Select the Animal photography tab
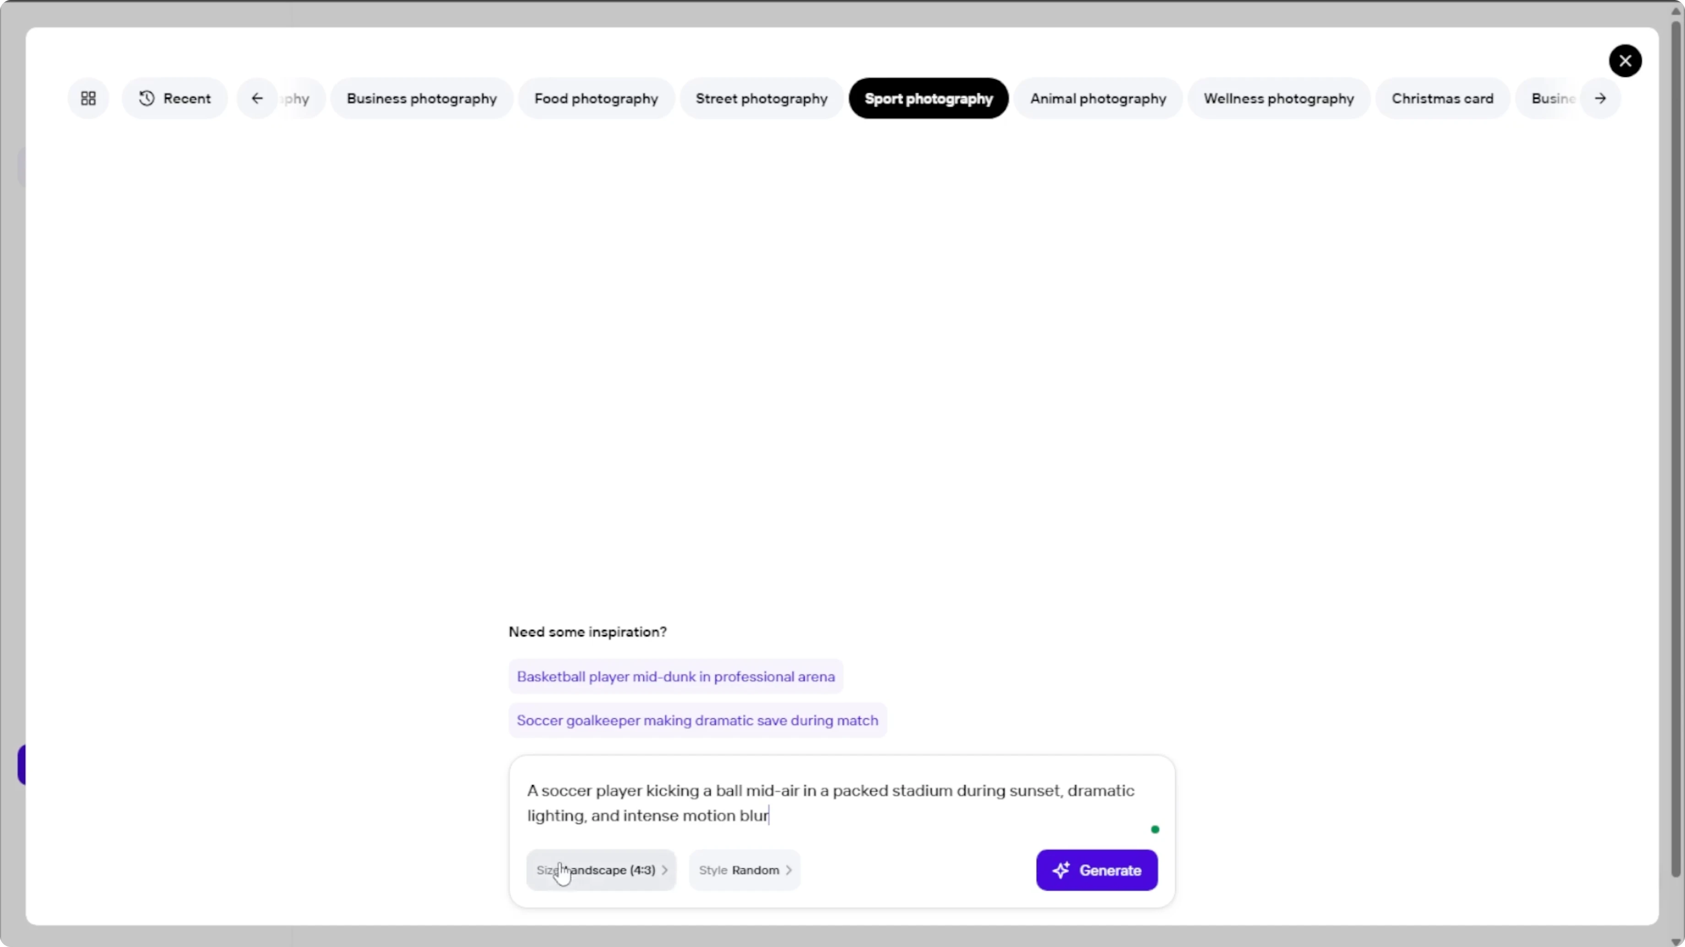The height and width of the screenshot is (947, 1685). pyautogui.click(x=1098, y=98)
